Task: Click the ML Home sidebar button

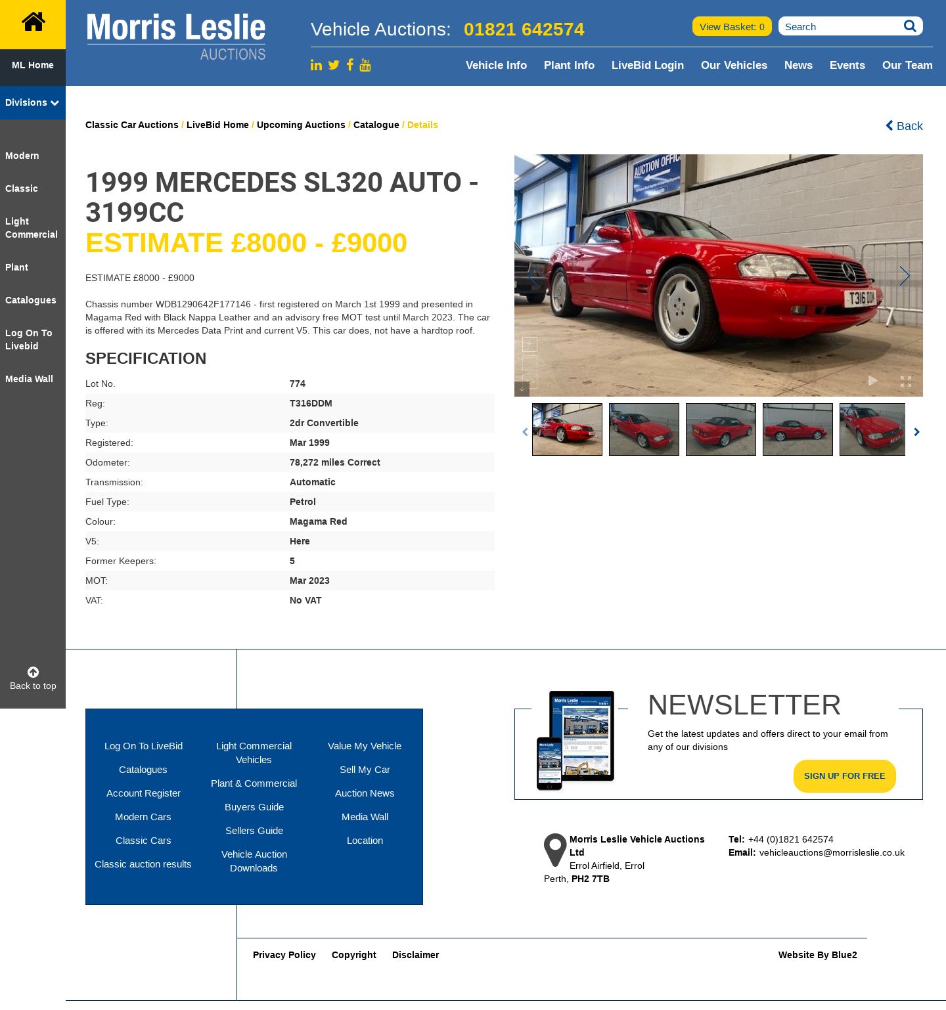Action: pyautogui.click(x=33, y=65)
